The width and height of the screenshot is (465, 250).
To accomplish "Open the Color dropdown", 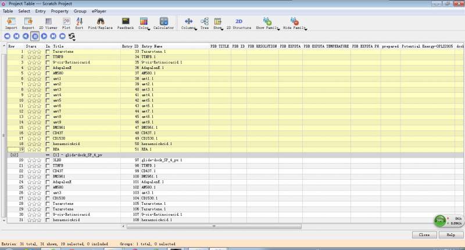I will [x=144, y=23].
